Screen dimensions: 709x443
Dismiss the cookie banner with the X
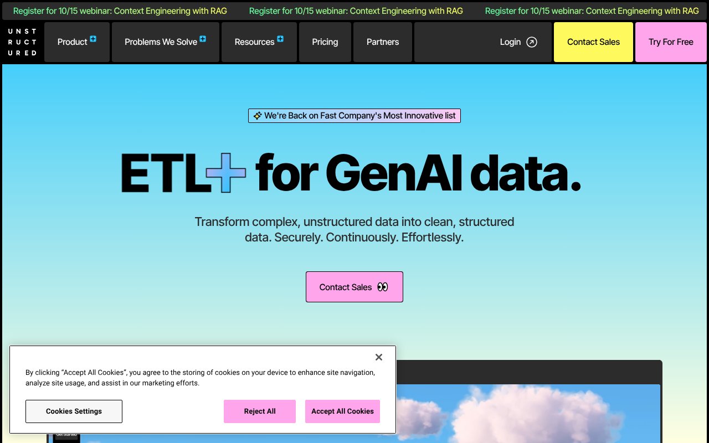pos(379,357)
